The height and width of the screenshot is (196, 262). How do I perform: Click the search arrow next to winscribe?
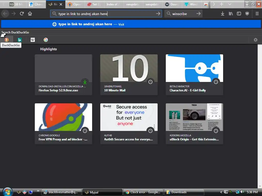click(198, 14)
